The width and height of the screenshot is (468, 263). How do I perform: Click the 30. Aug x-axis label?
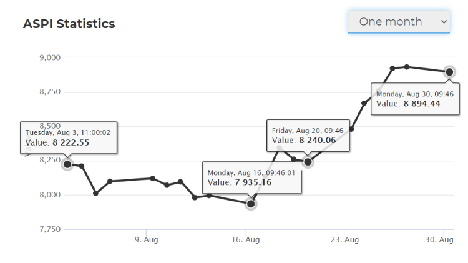coord(439,239)
